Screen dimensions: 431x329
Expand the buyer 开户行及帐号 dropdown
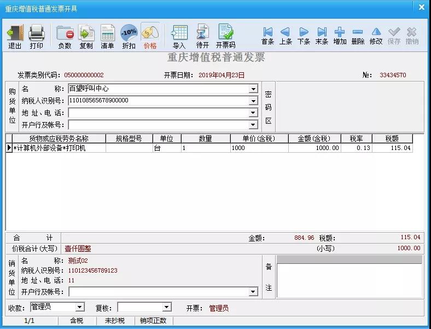(253, 125)
